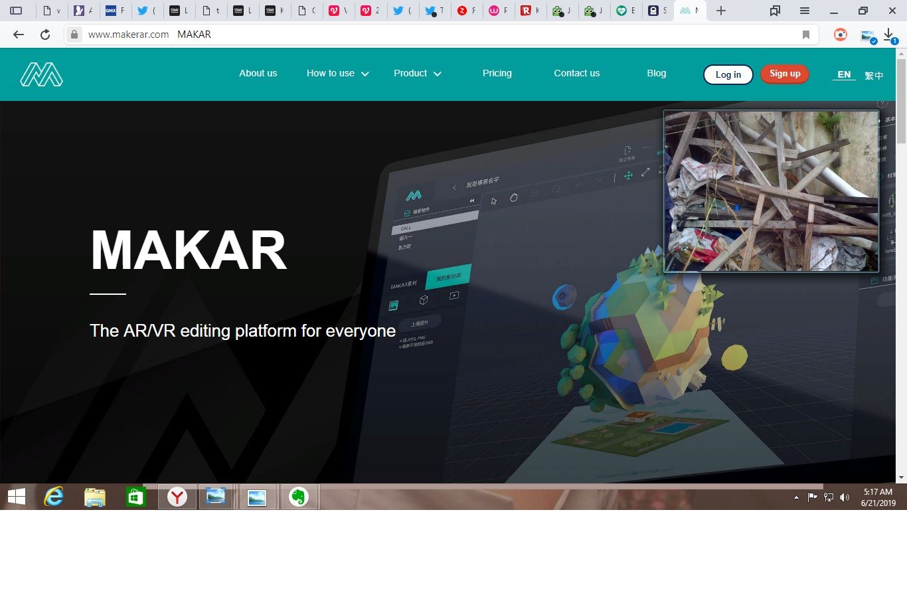Click the orange circular extension icon
The height and width of the screenshot is (591, 907).
pyautogui.click(x=841, y=35)
